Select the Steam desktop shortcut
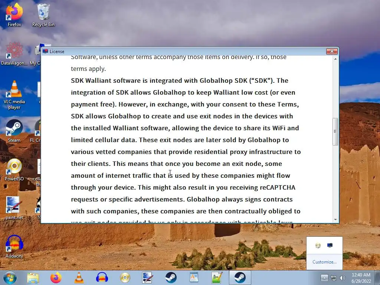This screenshot has width=380, height=285. click(x=14, y=131)
